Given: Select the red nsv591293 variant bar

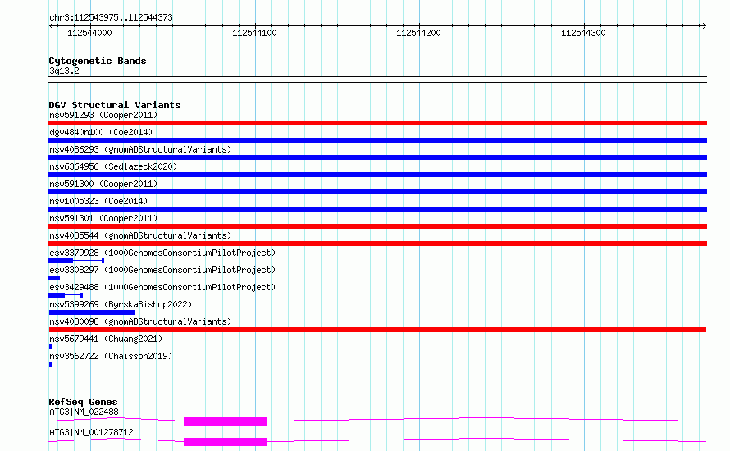Looking at the screenshot, I should (x=377, y=123).
